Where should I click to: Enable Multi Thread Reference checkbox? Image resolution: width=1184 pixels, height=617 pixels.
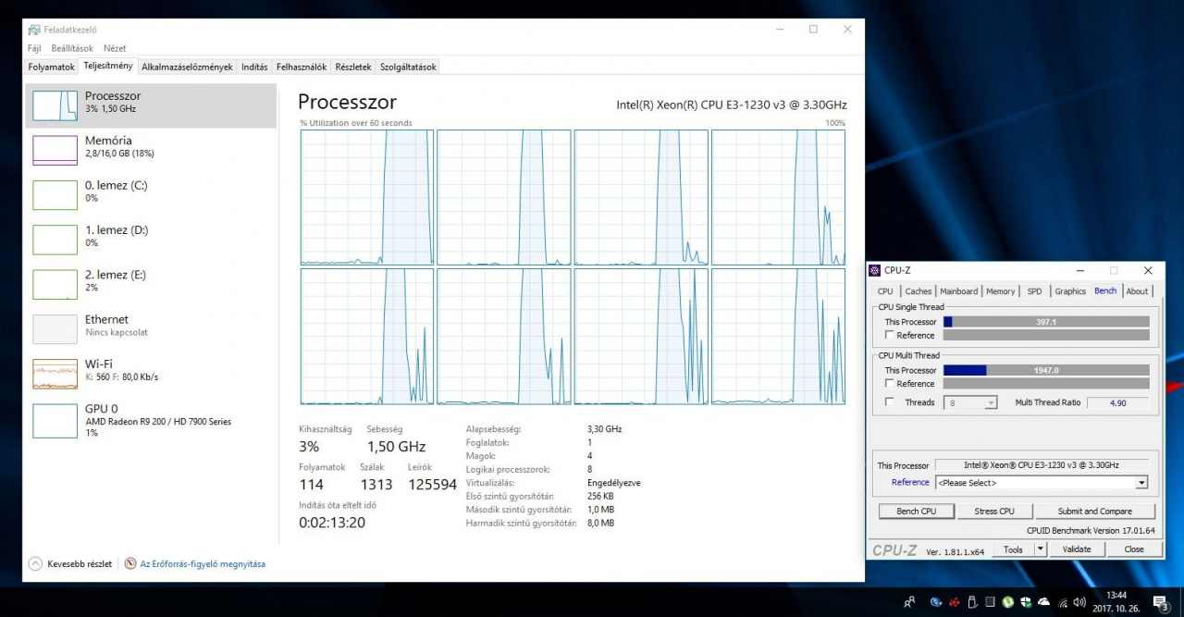tap(890, 383)
